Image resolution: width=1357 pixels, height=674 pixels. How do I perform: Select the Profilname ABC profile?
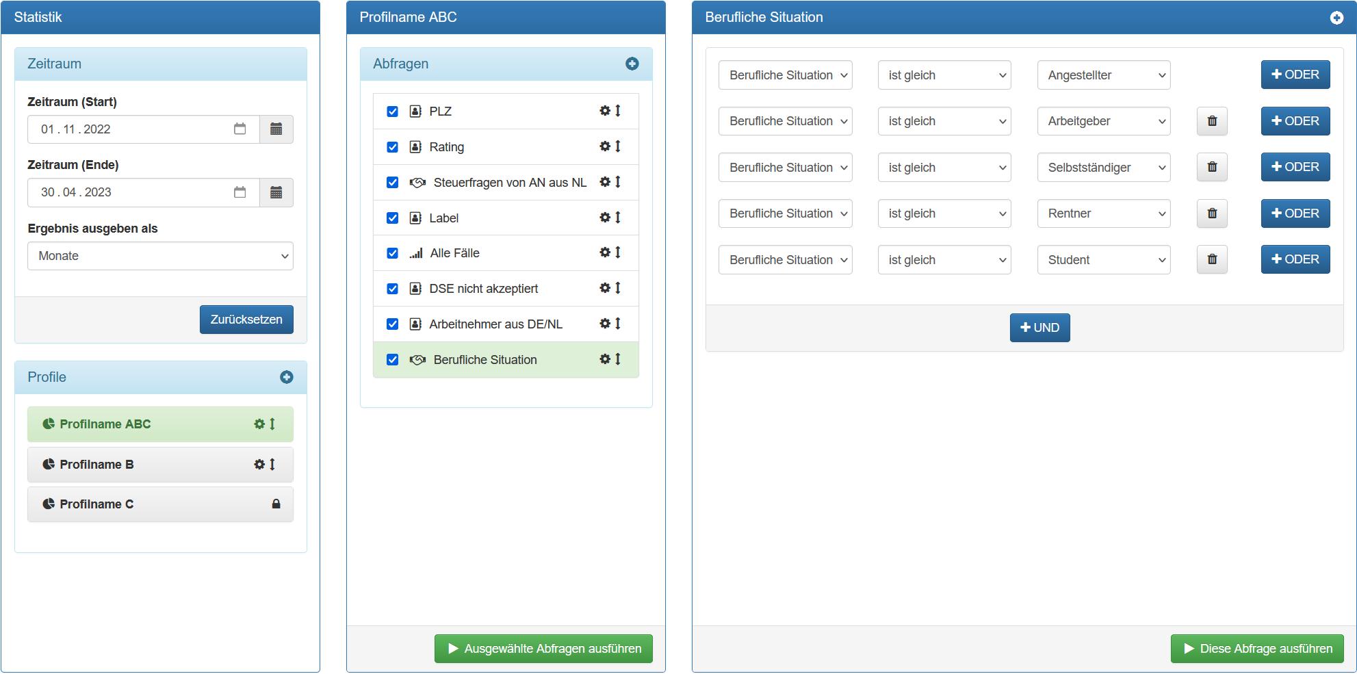(105, 424)
